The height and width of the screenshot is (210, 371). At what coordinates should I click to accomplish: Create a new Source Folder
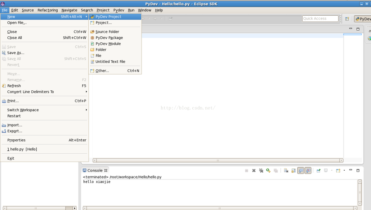115,32
